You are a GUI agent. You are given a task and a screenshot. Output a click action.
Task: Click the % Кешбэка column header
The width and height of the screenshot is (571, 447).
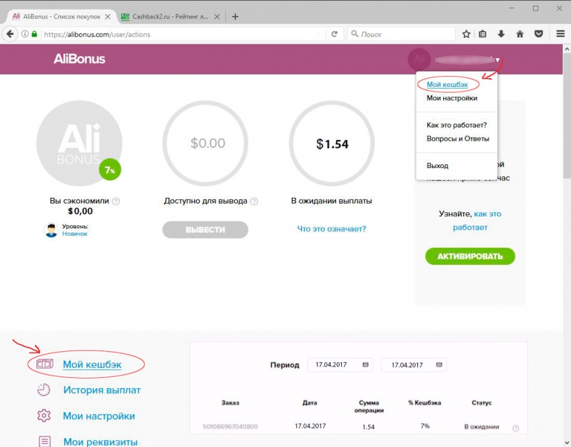[x=424, y=403]
